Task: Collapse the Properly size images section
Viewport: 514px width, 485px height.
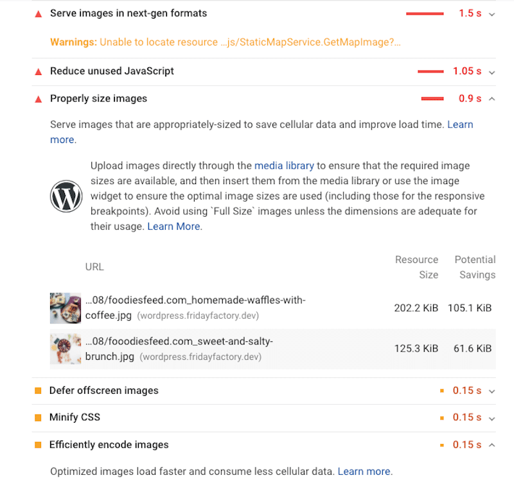Action: (492, 99)
